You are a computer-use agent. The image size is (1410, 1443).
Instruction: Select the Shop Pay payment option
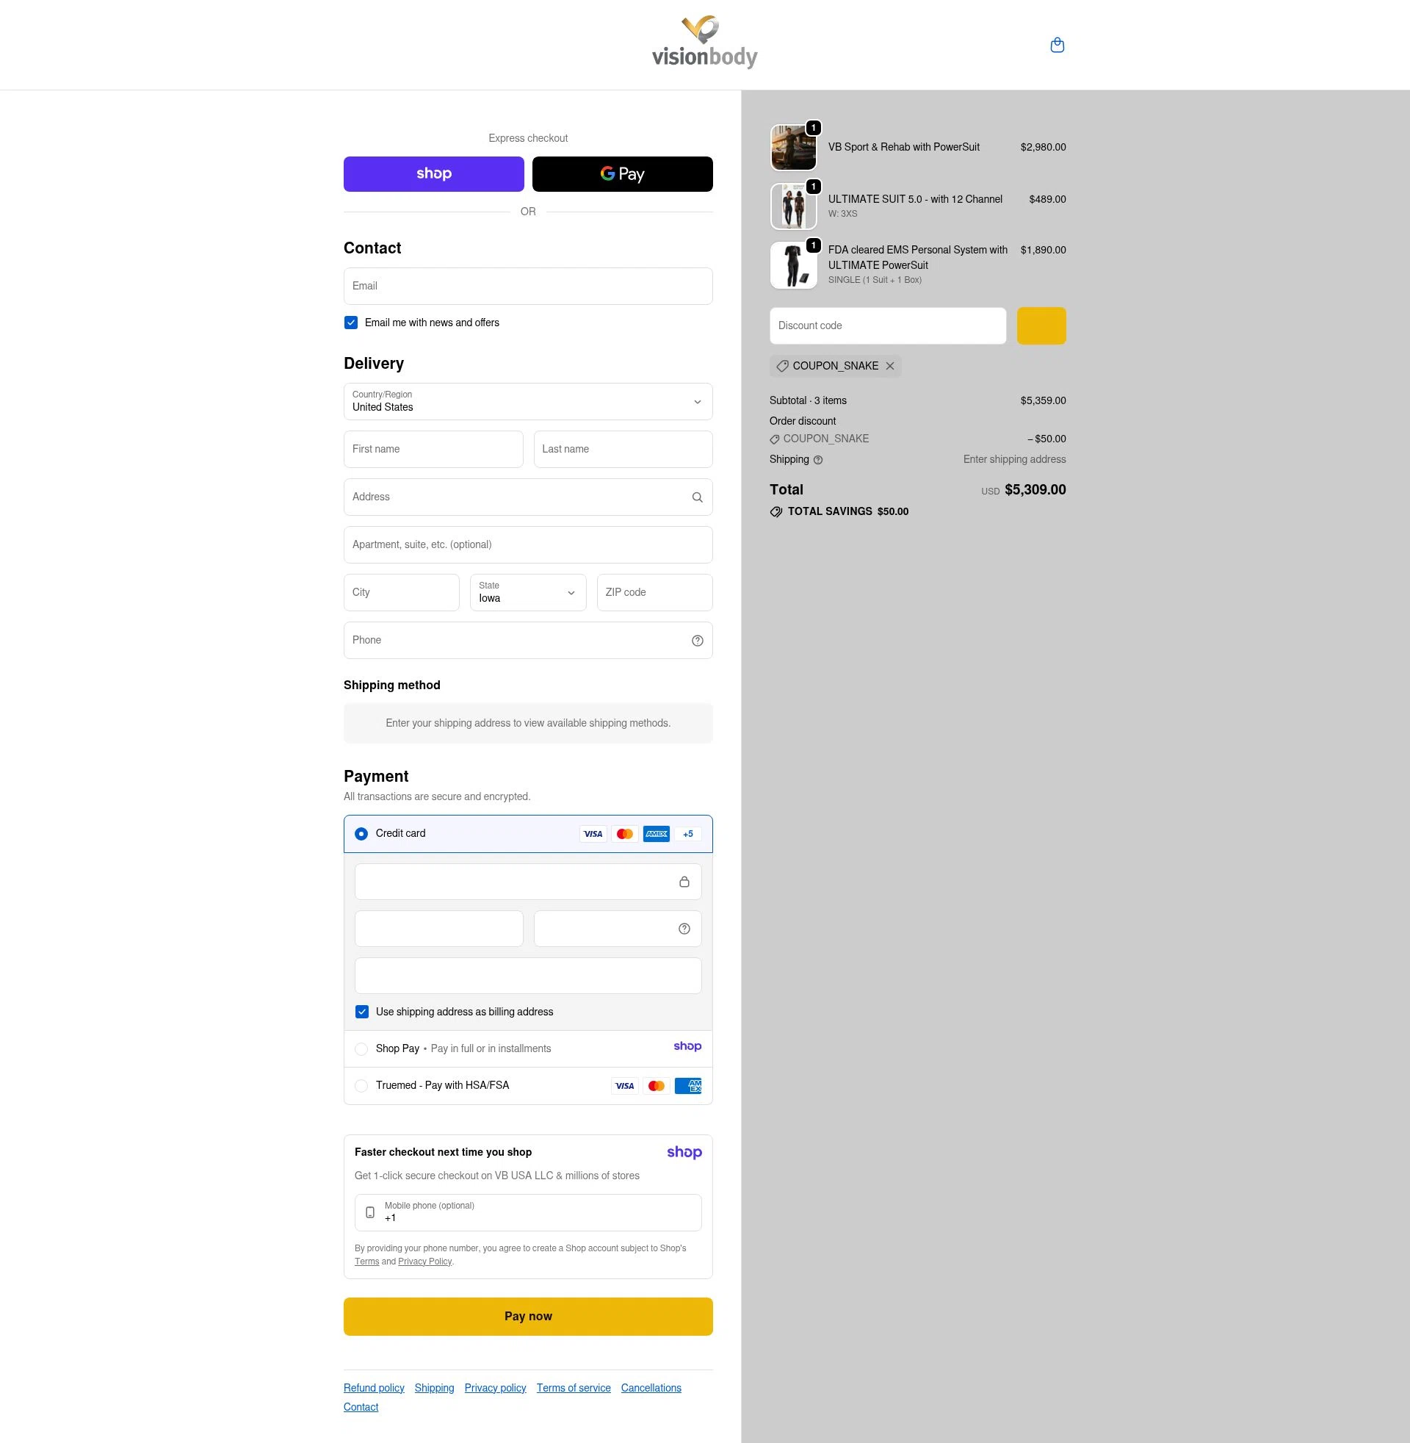coord(361,1048)
